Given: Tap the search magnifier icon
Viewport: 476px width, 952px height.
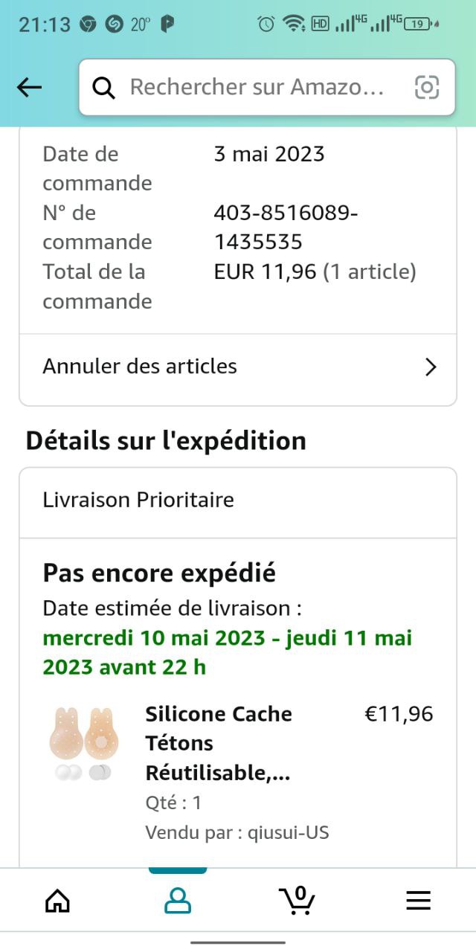Looking at the screenshot, I should [x=104, y=88].
